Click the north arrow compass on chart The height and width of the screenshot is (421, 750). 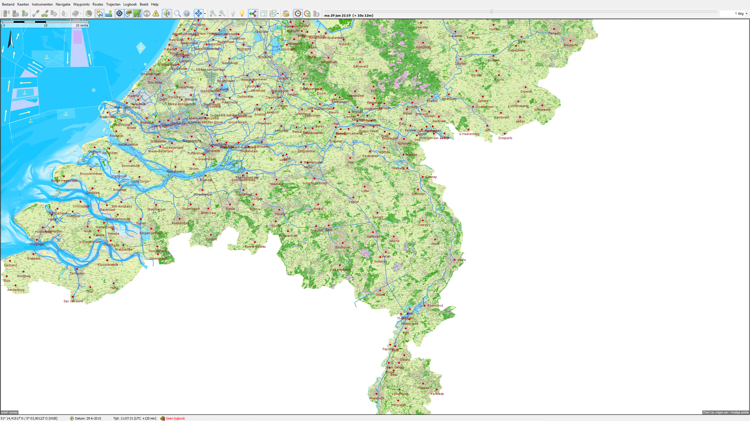(11, 39)
